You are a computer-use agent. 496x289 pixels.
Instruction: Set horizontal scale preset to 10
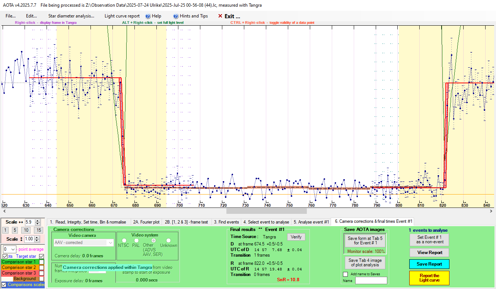[26, 230]
